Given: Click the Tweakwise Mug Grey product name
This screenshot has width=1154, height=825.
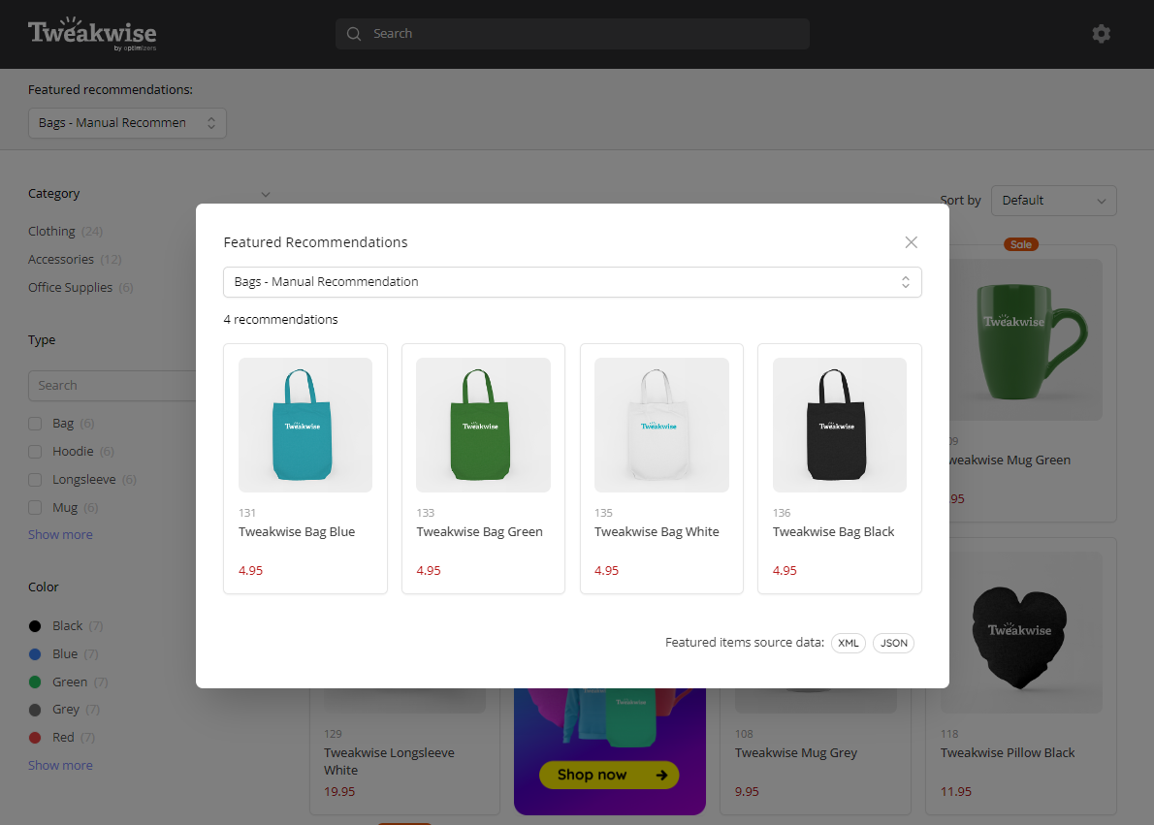Looking at the screenshot, I should 796,753.
